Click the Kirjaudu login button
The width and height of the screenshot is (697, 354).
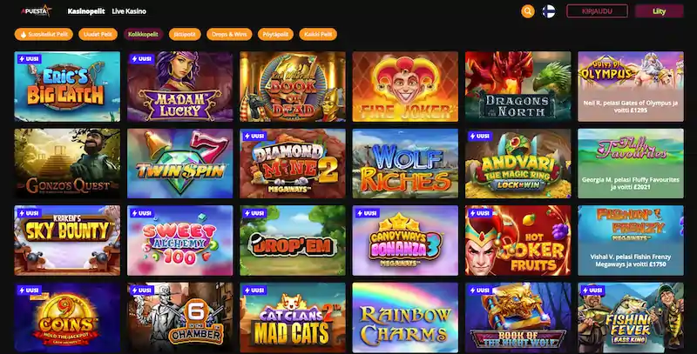pos(597,11)
